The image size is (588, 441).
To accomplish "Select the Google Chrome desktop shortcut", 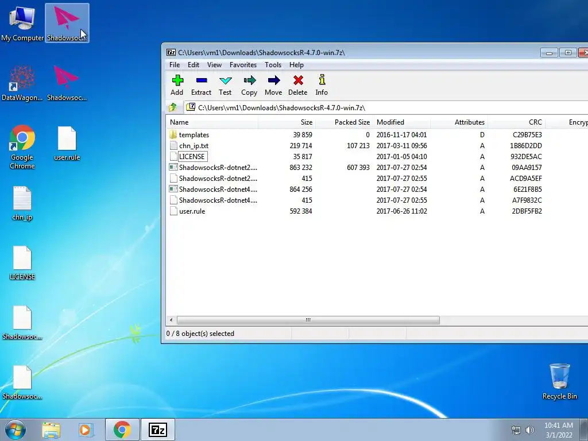I will 22,147.
